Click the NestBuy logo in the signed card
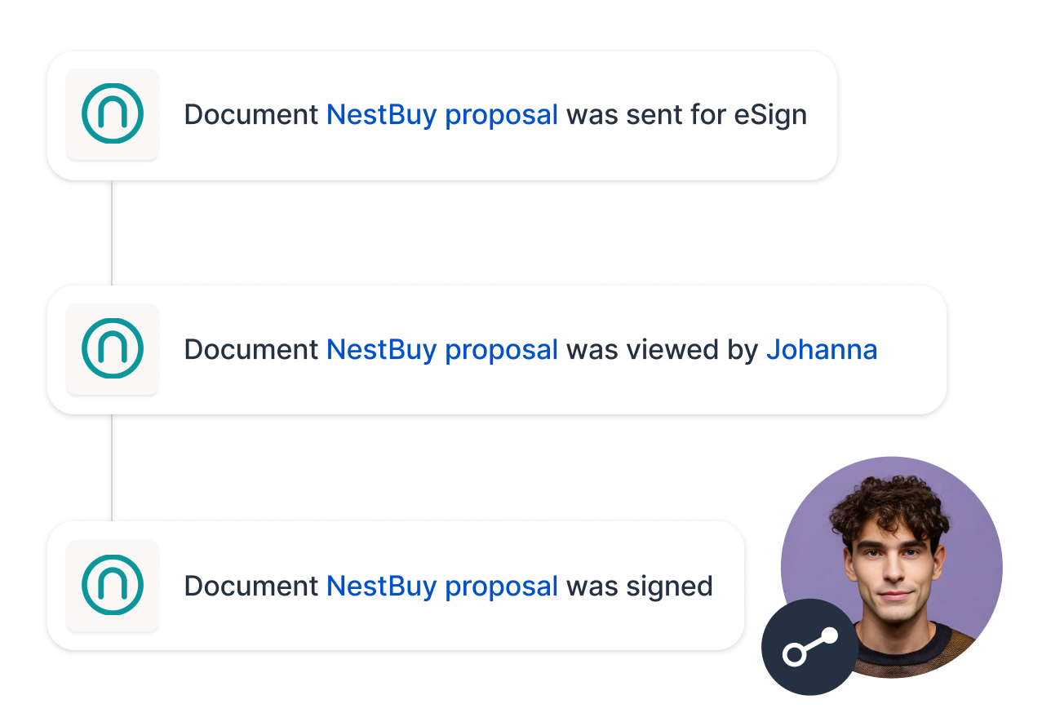This screenshot has width=1051, height=726. click(x=113, y=585)
